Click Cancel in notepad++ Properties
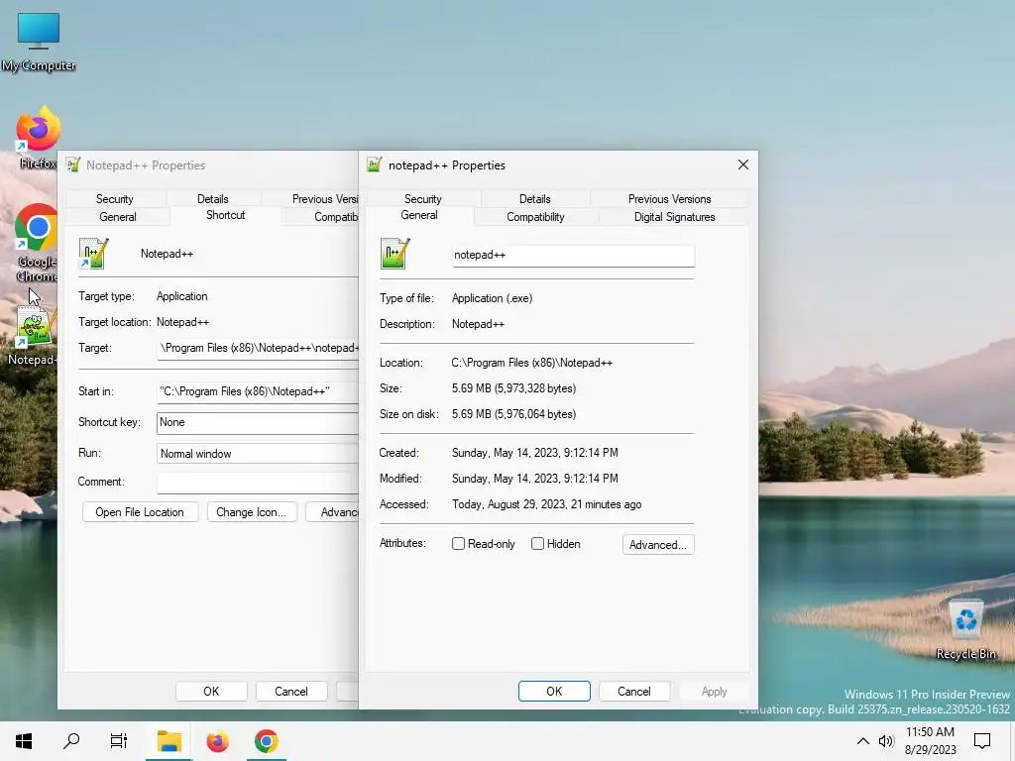This screenshot has height=761, width=1015. (634, 691)
